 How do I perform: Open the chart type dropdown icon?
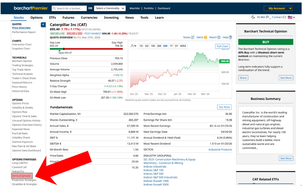tap(133, 46)
